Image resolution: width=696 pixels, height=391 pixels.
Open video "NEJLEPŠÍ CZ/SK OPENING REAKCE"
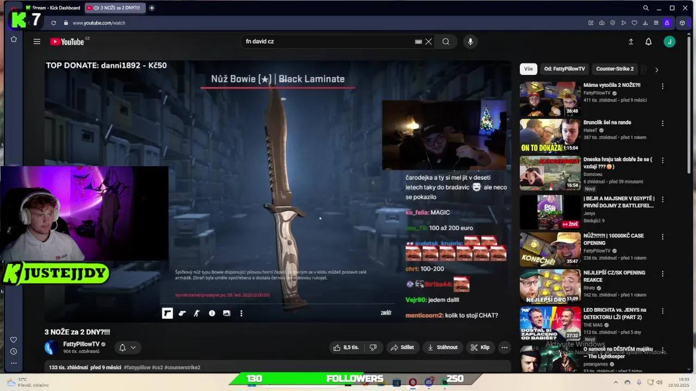pos(614,276)
